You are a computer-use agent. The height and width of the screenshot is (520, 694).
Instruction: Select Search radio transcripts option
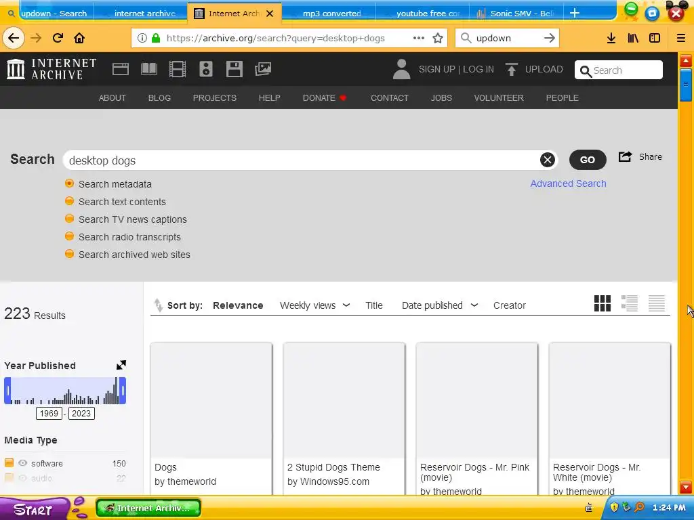70,236
